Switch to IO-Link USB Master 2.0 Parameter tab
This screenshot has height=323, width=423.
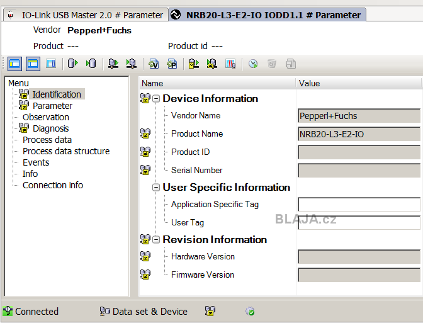coord(86,15)
